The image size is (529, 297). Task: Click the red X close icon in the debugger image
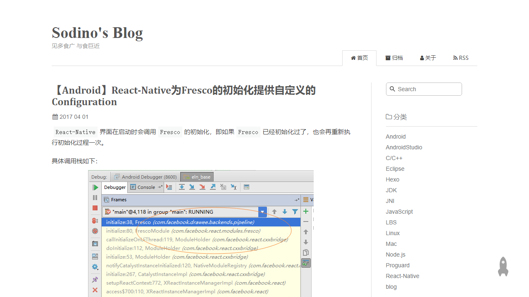[95, 290]
